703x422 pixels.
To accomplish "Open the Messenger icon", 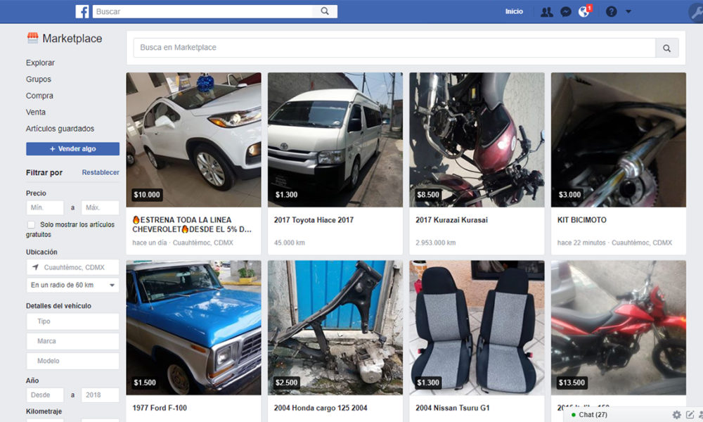I will pos(566,12).
